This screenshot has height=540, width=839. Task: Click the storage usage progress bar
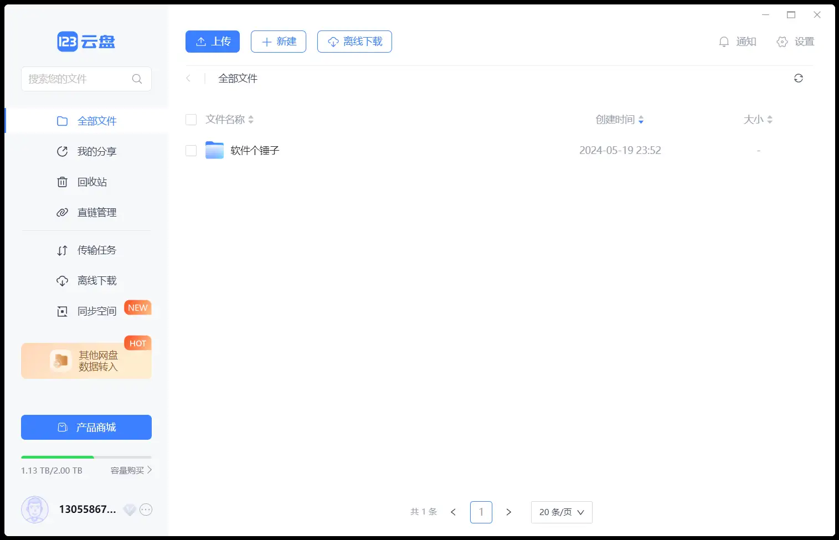coord(86,457)
